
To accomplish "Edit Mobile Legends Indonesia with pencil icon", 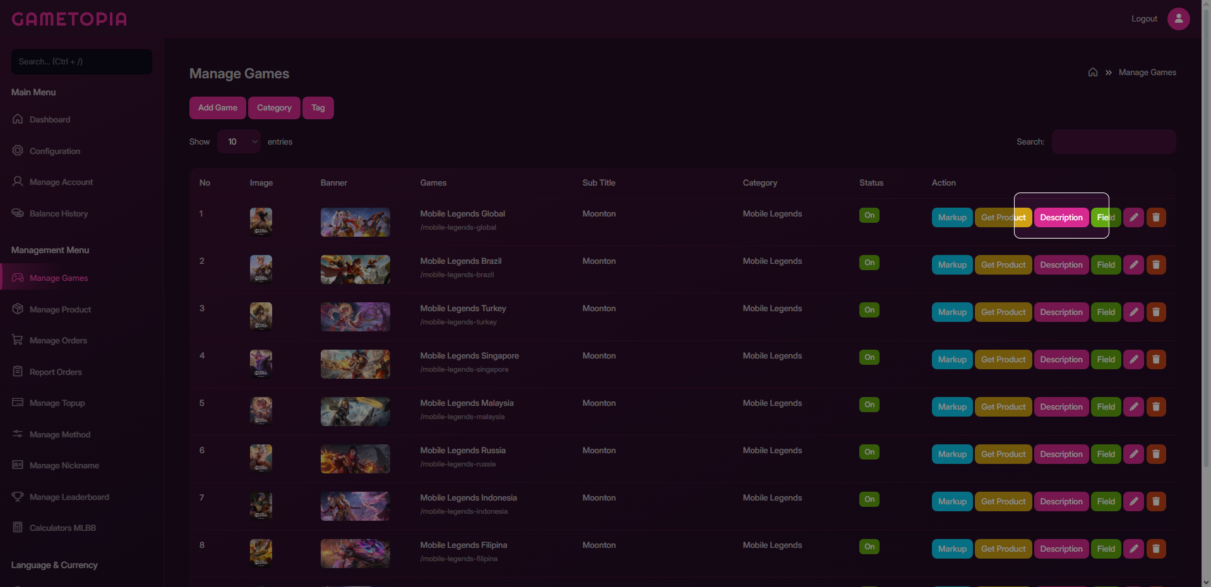I will [1133, 501].
